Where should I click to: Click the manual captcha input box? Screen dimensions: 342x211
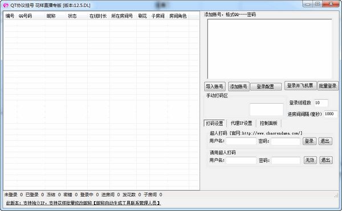(x=267, y=109)
